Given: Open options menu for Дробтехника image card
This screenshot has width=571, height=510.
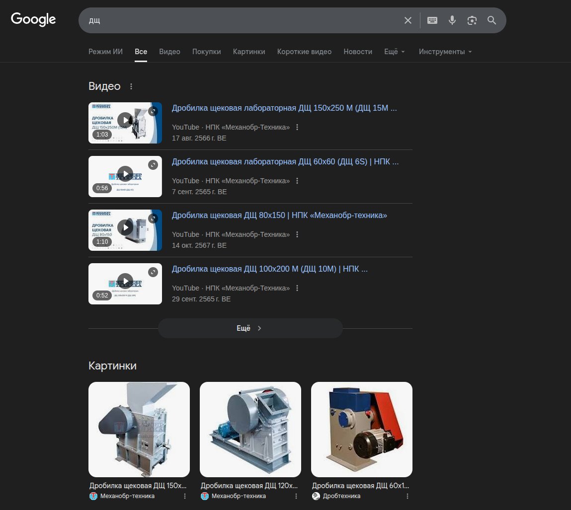Looking at the screenshot, I should [407, 496].
